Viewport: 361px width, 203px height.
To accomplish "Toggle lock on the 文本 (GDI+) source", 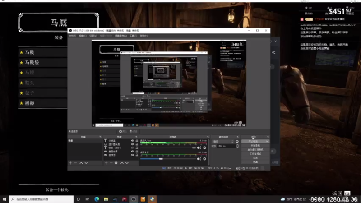I will (x=137, y=148).
